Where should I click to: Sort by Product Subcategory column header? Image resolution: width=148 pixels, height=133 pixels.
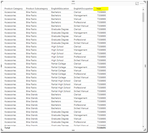pos(37,9)
